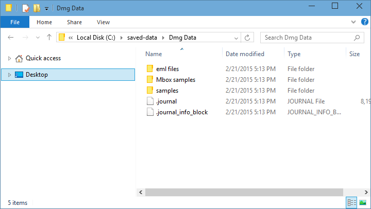Refresh the Dmg Data folder view
Screen dimensions: 371x209
tap(247, 38)
